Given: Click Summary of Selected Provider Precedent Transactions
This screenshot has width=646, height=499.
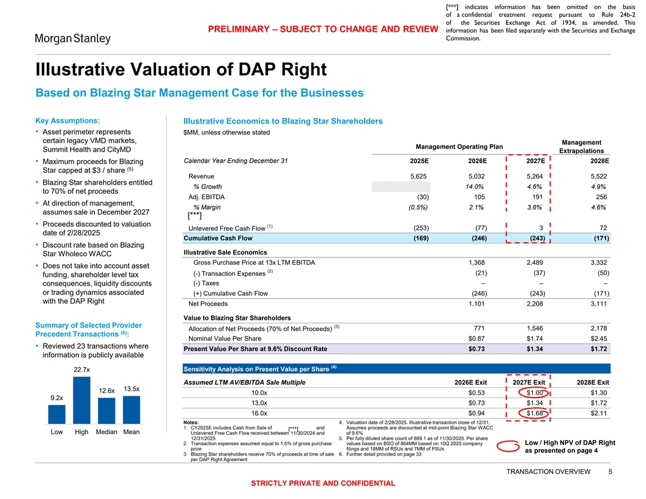Looking at the screenshot, I should tap(89, 329).
